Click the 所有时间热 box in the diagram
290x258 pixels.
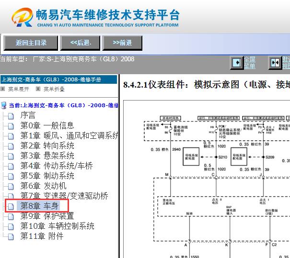click(170, 118)
